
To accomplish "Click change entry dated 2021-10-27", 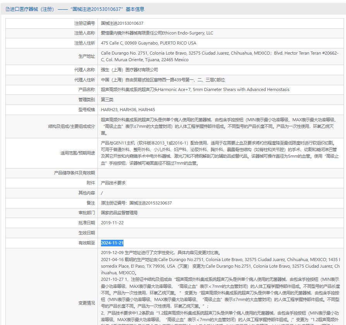I will (x=220, y=293).
